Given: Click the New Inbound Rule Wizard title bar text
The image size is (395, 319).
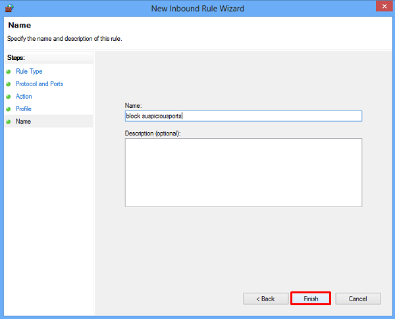Looking at the screenshot, I should click(x=197, y=9).
